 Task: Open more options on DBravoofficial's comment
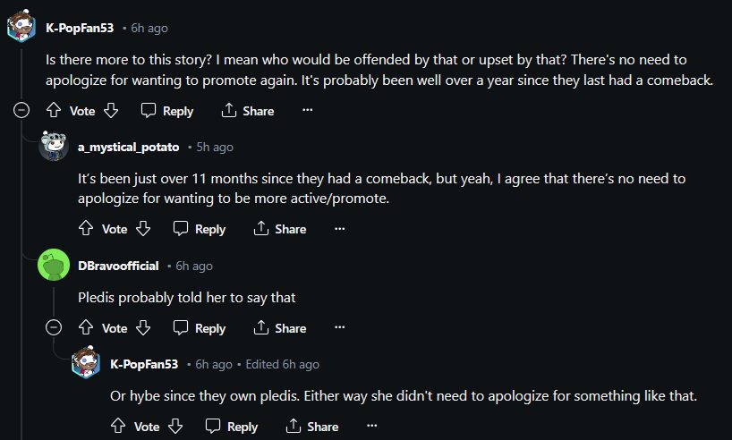340,328
